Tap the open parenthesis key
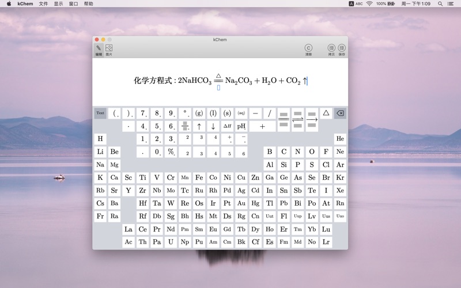This screenshot has height=288, width=461. pyautogui.click(x=114, y=113)
